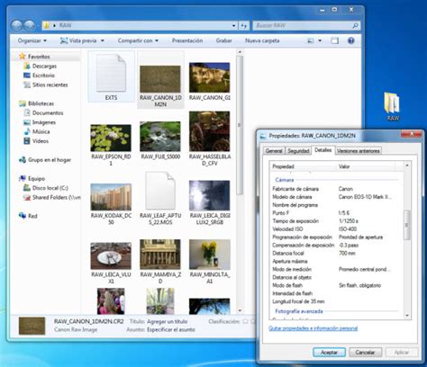This screenshot has height=367, width=427.
Task: Click the Cancelar button
Action: point(365,353)
